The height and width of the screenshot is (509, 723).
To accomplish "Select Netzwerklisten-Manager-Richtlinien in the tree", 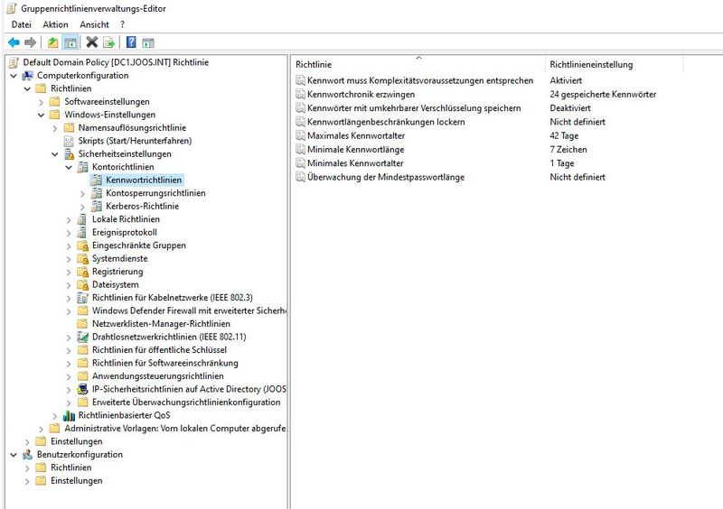I will [161, 324].
